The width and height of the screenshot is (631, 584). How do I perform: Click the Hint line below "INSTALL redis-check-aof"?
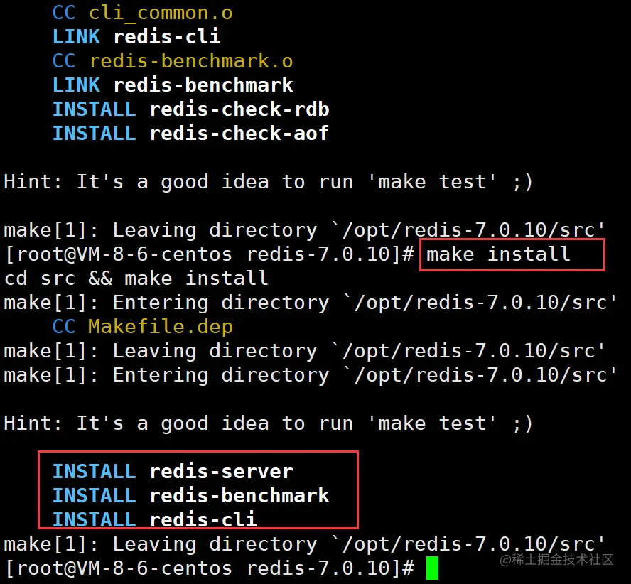click(269, 182)
